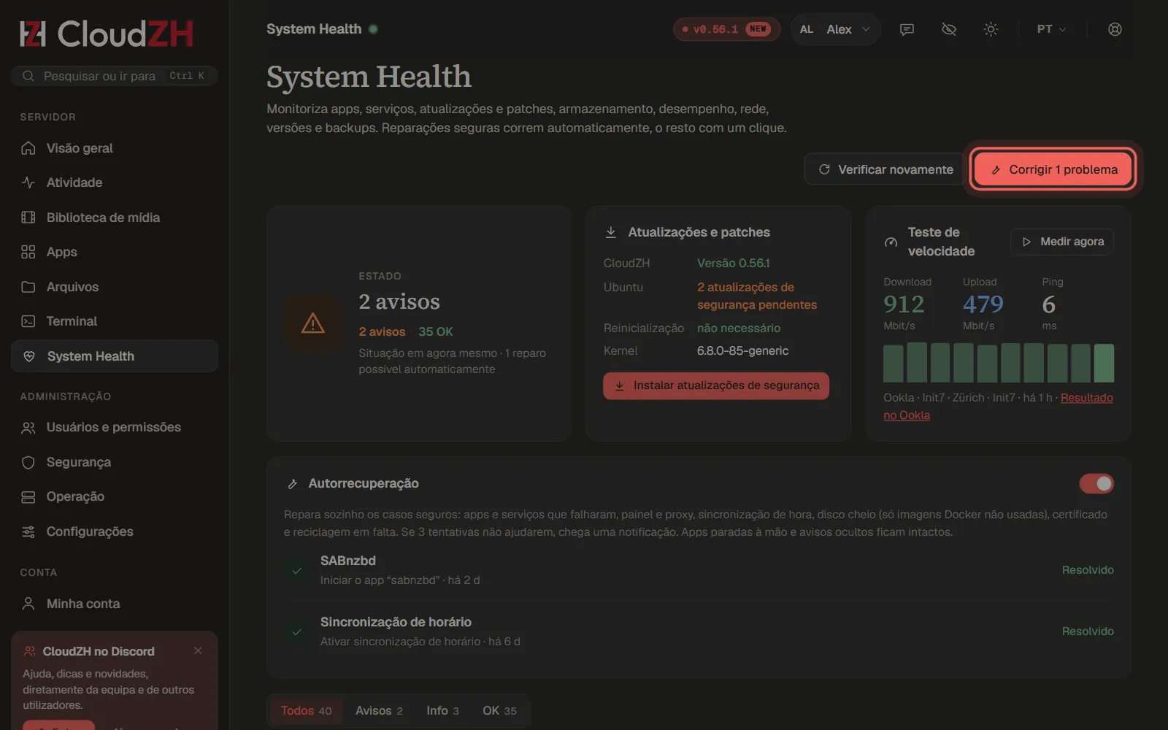The width and height of the screenshot is (1168, 730).
Task: Click Medir agora button
Action: (x=1062, y=242)
